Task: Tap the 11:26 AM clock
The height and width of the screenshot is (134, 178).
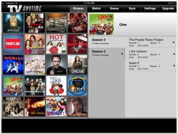Action: pyautogui.click(x=89, y=3)
